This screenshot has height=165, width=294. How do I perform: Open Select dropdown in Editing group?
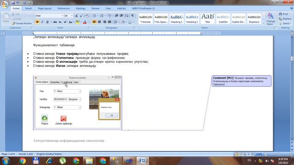[x=285, y=23]
